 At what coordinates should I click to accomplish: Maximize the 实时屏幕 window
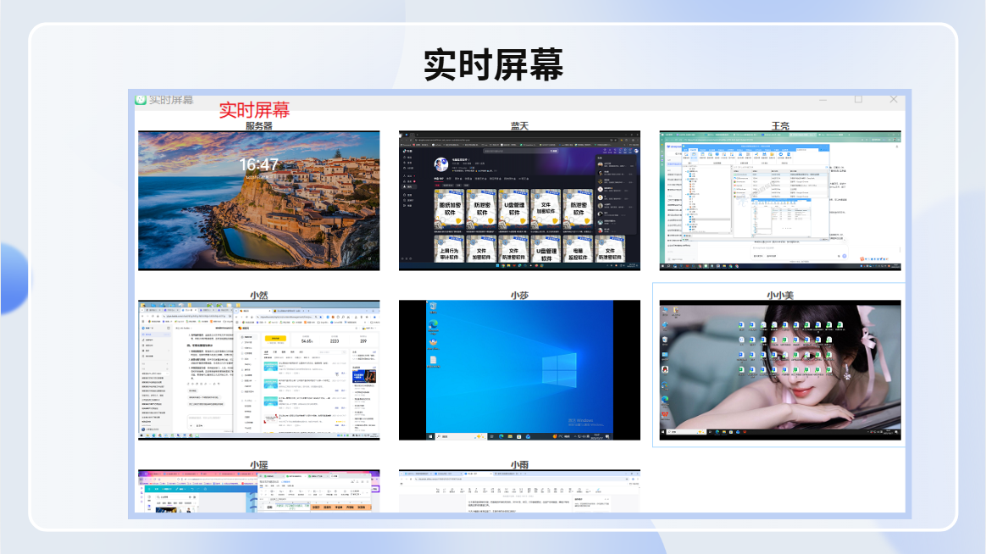(858, 99)
